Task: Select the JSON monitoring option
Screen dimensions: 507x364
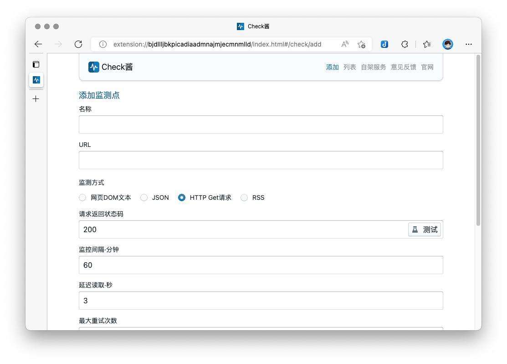Action: coord(144,198)
